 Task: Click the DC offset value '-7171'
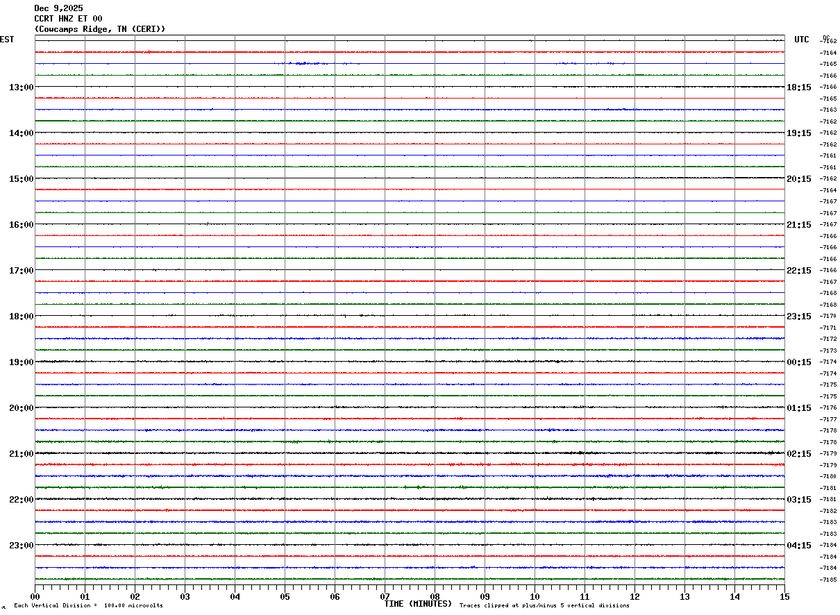pyautogui.click(x=828, y=328)
